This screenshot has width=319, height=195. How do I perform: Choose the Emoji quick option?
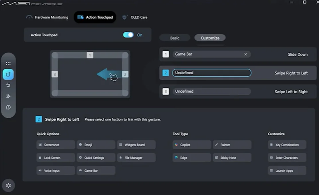pyautogui.click(x=96, y=145)
